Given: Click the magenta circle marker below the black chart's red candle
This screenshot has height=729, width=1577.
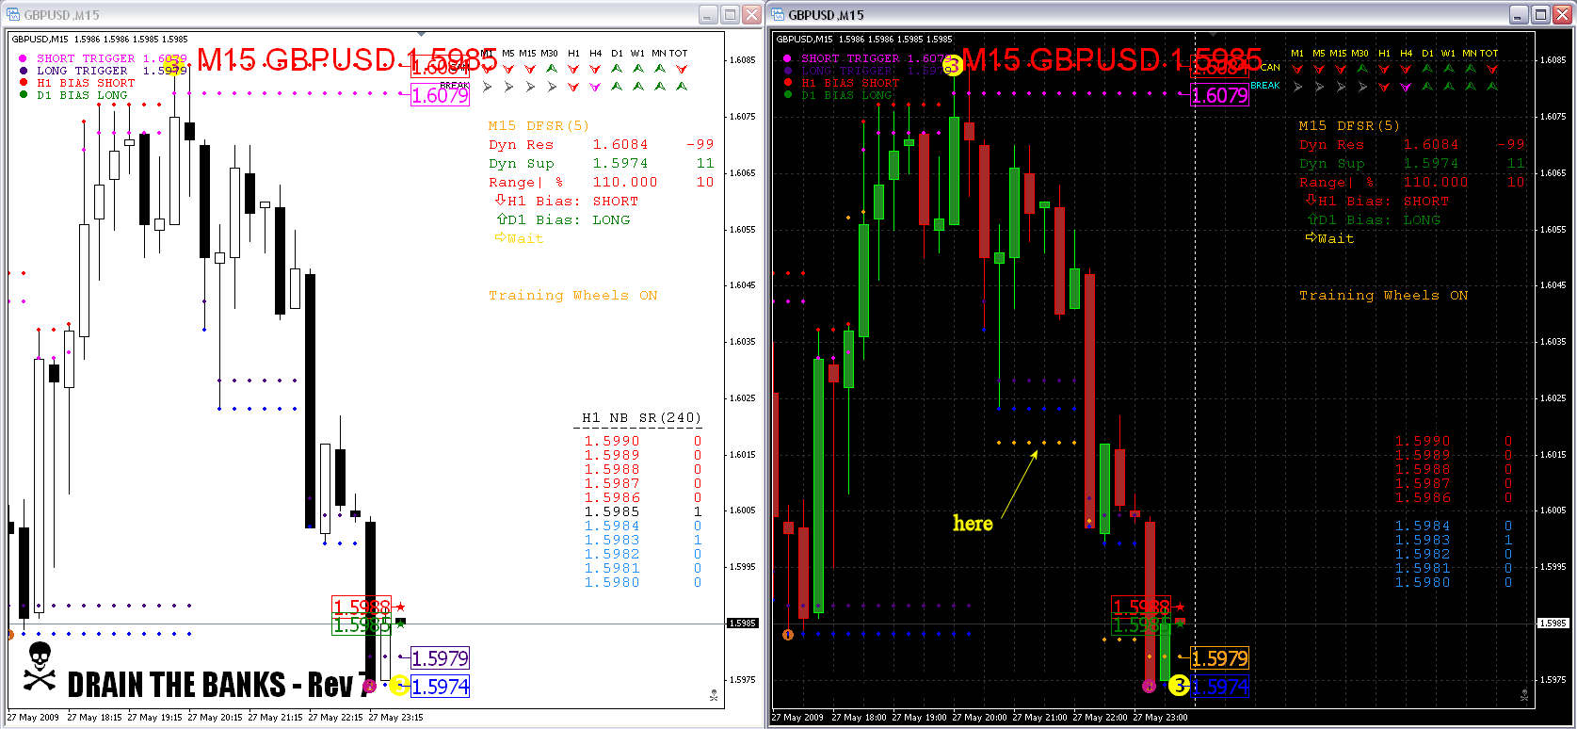Looking at the screenshot, I should click(x=1149, y=686).
